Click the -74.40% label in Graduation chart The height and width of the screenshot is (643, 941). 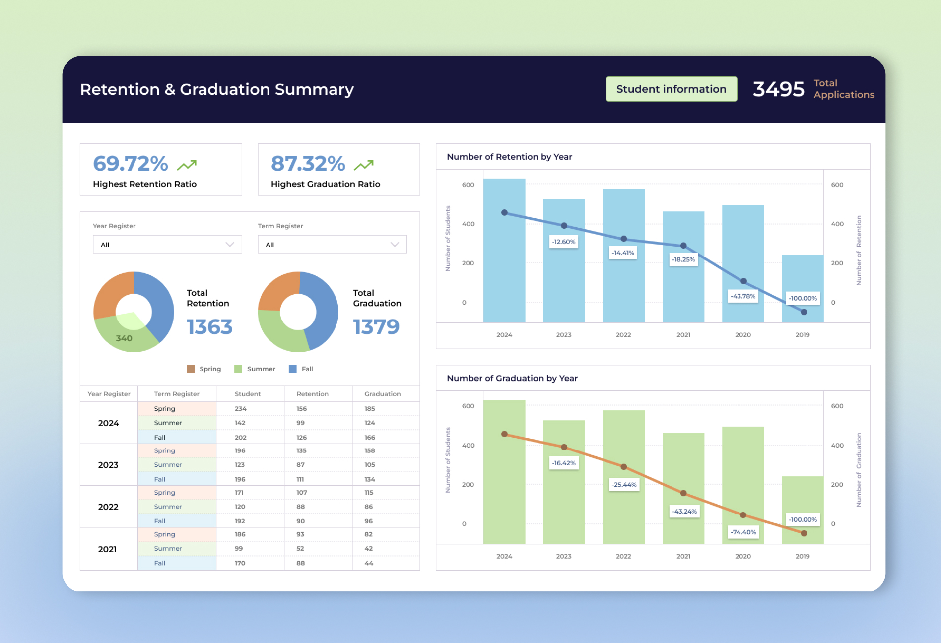point(743,532)
